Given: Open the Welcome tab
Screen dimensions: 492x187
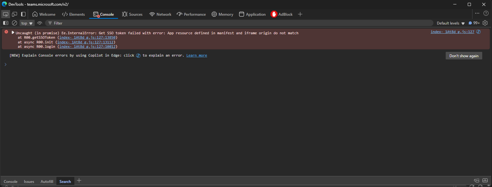Looking at the screenshot, I should pyautogui.click(x=44, y=14).
